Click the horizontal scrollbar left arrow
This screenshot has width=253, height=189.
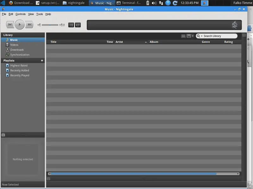(49, 174)
